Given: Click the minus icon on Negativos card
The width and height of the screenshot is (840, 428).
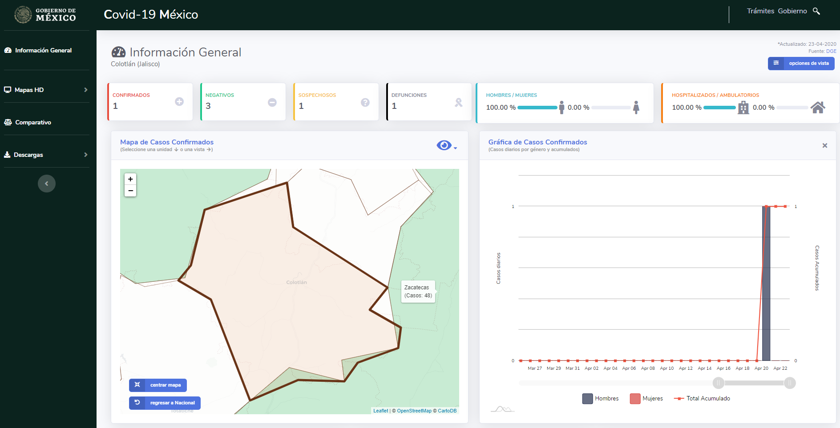Looking at the screenshot, I should 272,103.
